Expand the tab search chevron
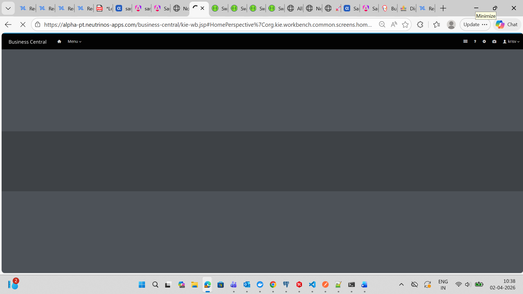 [8, 8]
